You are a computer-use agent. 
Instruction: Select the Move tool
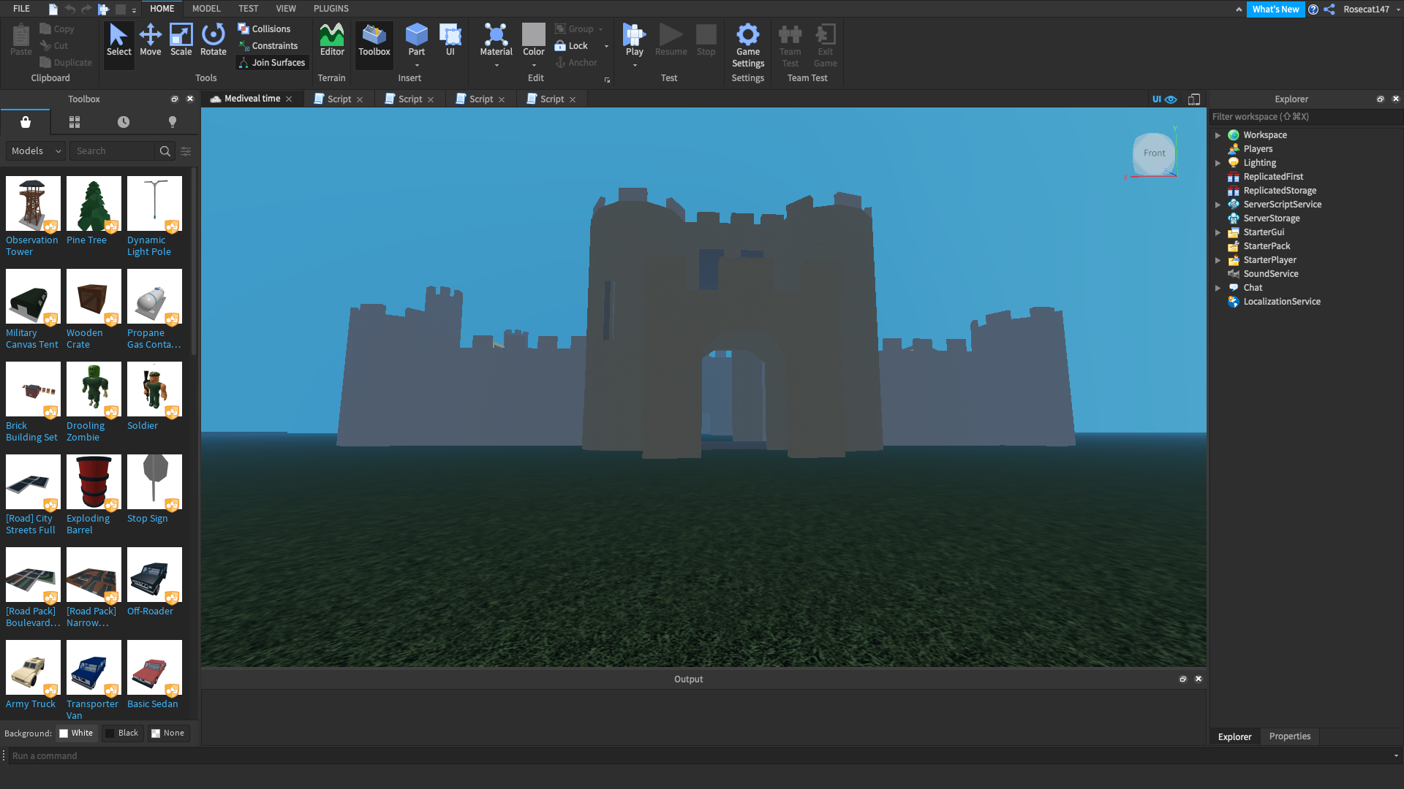tap(150, 39)
